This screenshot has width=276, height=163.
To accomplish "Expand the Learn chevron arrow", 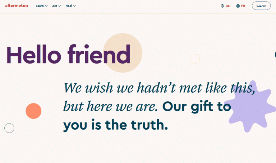I will click(x=46, y=6).
